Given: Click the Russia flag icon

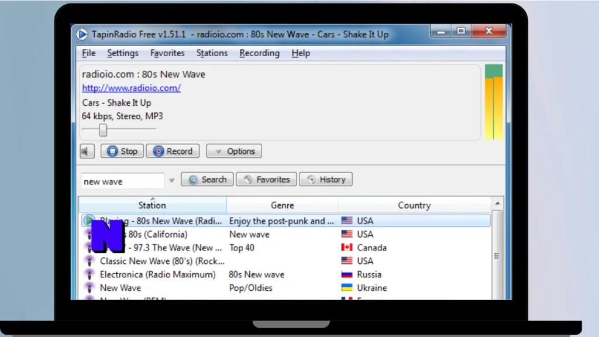Looking at the screenshot, I should coord(347,274).
